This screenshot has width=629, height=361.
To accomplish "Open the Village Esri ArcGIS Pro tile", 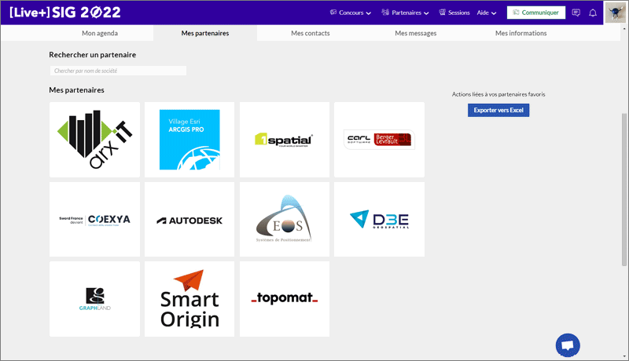I will (x=189, y=140).
